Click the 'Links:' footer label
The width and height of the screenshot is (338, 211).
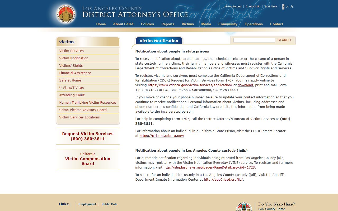(64, 204)
